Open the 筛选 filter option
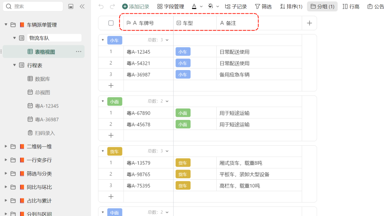The image size is (384, 216). pos(263,6)
